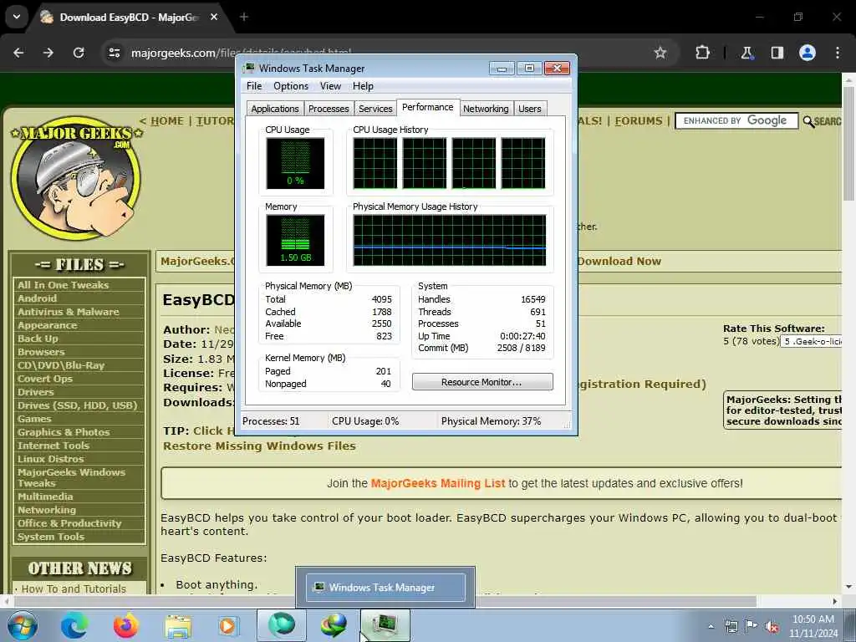
Task: Open Internet Download Manager taskbar icon
Action: pos(333,625)
